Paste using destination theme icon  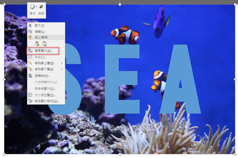37,44
